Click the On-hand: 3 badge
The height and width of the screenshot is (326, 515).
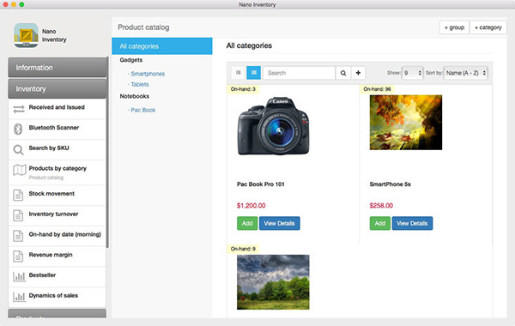[243, 89]
